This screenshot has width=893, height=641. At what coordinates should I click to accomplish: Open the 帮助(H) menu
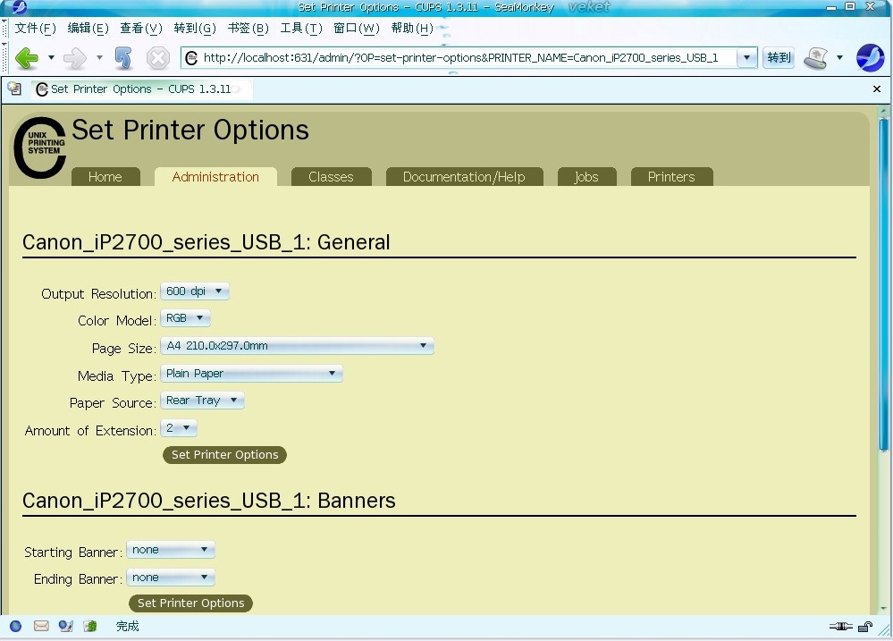pos(412,28)
